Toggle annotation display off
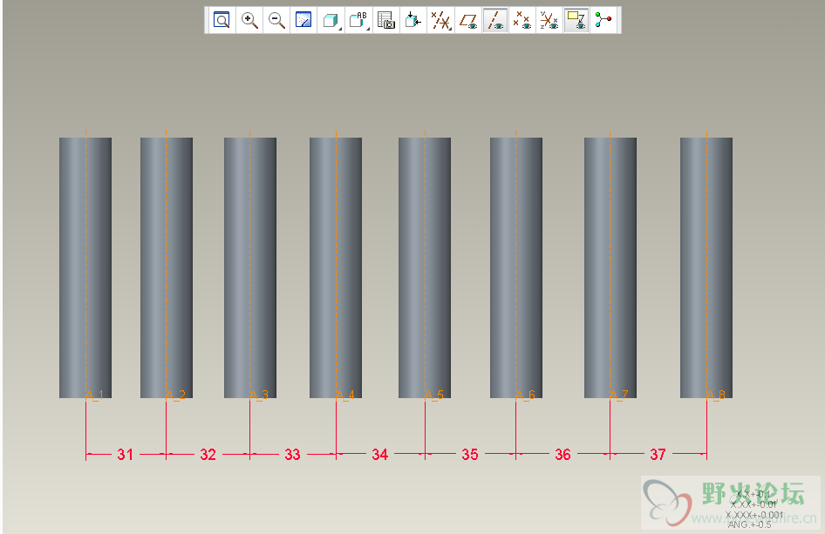This screenshot has height=534, width=825. coord(576,20)
